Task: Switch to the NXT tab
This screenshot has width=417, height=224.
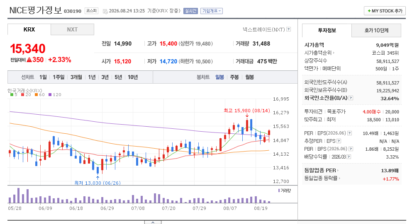Action: (x=72, y=29)
